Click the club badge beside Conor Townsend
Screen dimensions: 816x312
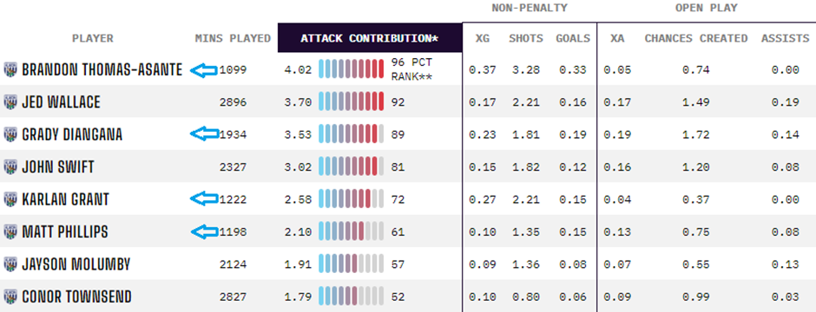(x=10, y=296)
